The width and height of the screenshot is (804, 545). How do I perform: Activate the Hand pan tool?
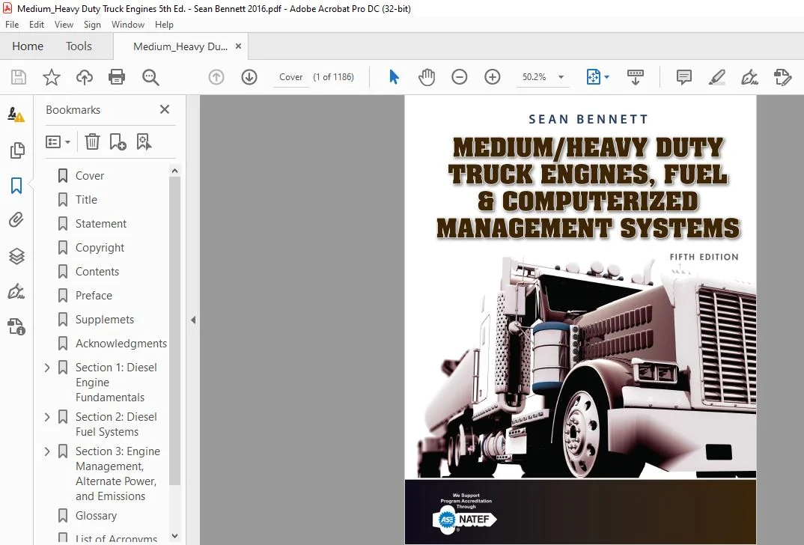click(427, 77)
